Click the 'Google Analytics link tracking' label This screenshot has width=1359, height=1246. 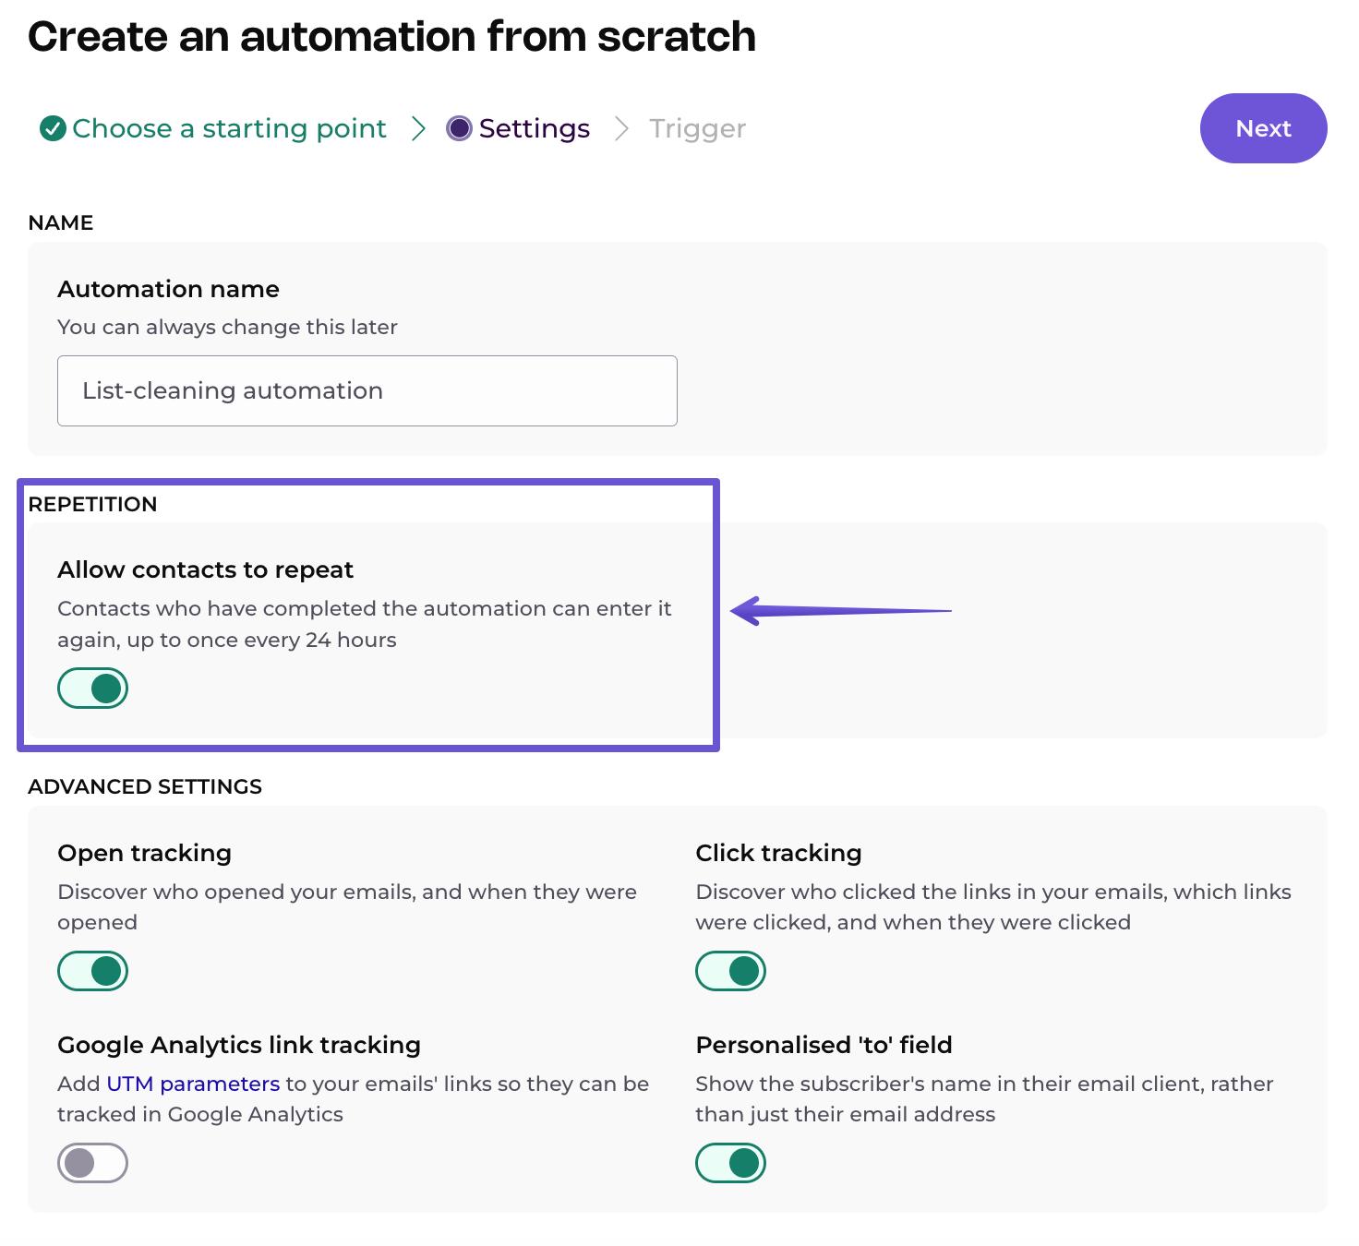[x=239, y=1045]
